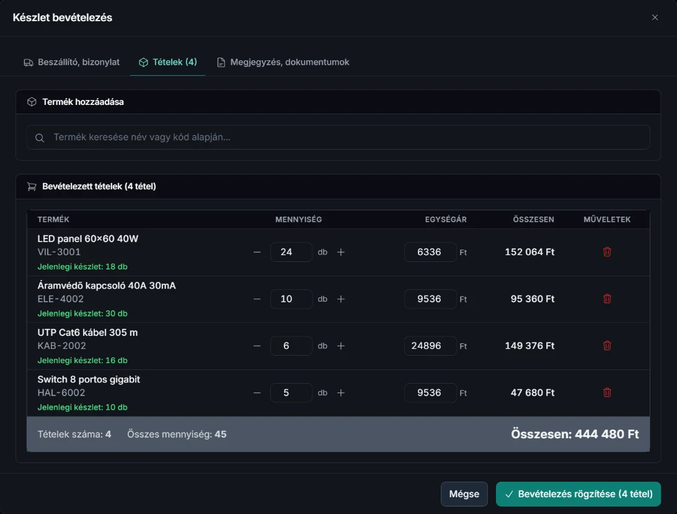Decrease quantity of Áramvédő kapcsoló 40A
This screenshot has width=677, height=514.
tap(257, 299)
